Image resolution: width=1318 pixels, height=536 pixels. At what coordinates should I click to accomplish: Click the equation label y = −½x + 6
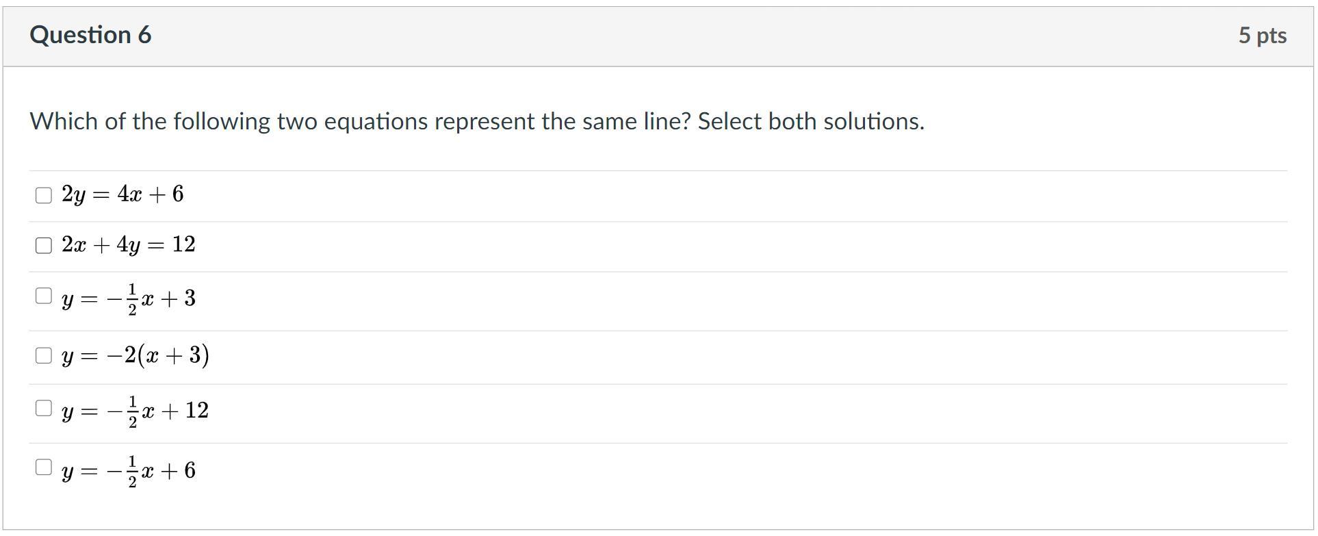click(128, 470)
